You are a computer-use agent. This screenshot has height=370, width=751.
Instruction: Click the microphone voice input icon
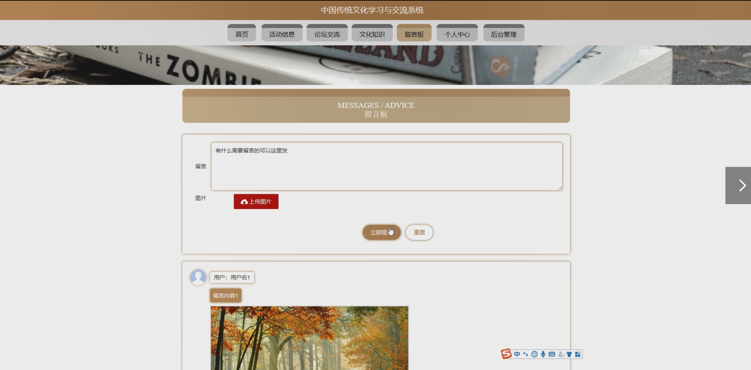coord(543,354)
